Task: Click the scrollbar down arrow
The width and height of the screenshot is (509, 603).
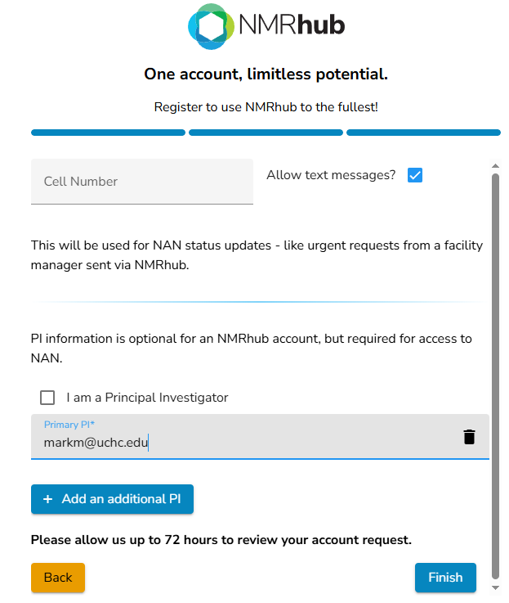Action: point(494,587)
